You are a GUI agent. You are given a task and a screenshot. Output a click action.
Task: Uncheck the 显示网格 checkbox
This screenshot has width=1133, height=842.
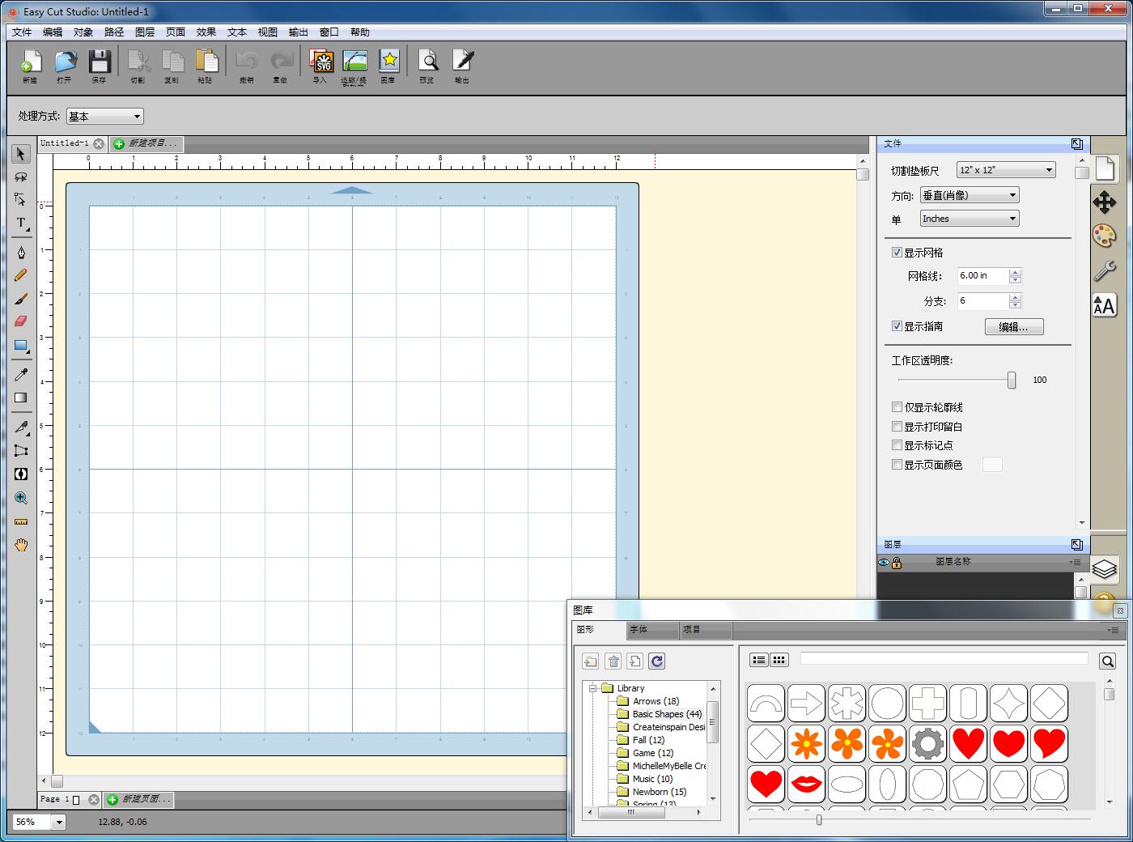point(897,253)
